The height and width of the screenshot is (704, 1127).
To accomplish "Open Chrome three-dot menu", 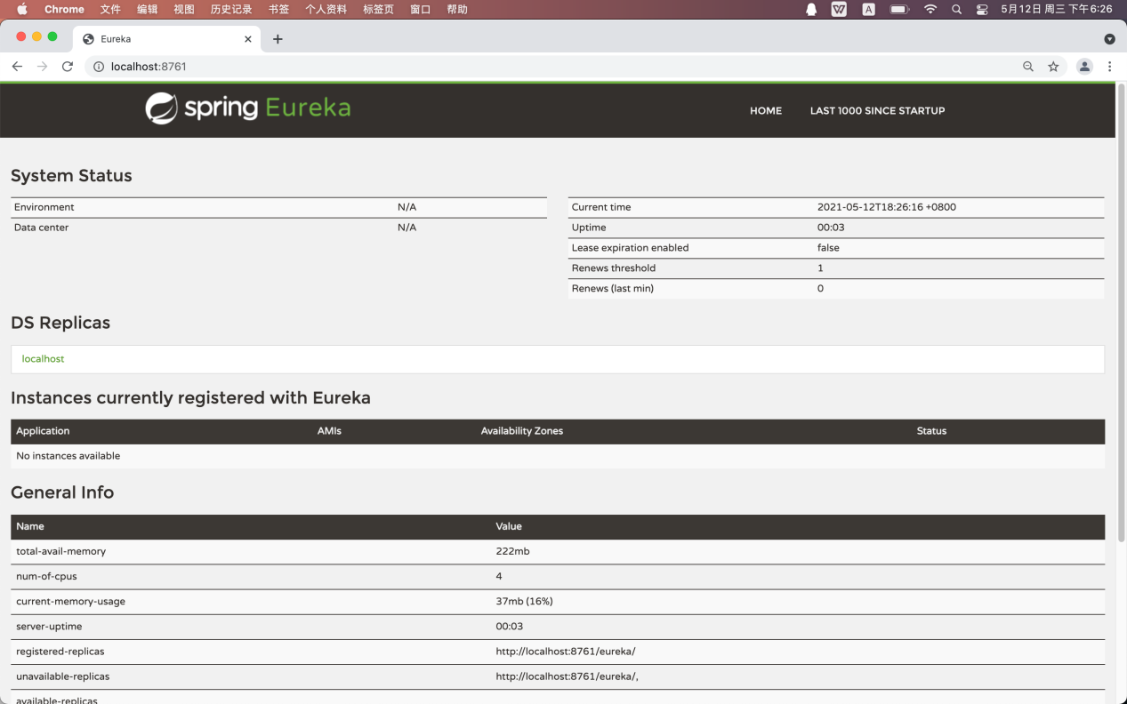I will pos(1109,67).
